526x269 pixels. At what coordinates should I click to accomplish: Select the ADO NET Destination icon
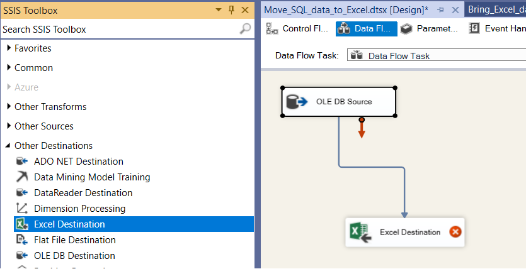pos(22,162)
